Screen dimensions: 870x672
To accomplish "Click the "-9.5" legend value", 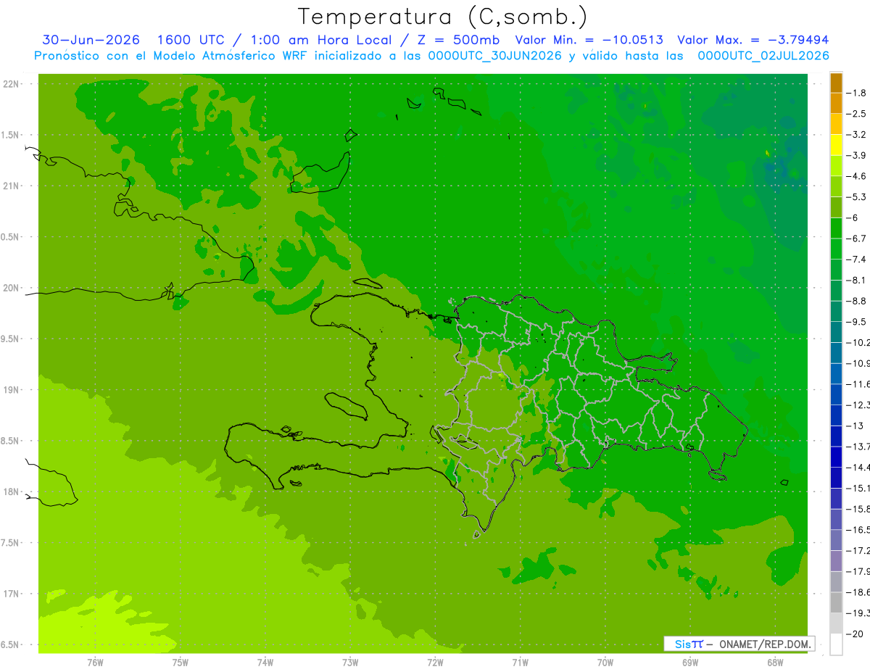I will [856, 322].
